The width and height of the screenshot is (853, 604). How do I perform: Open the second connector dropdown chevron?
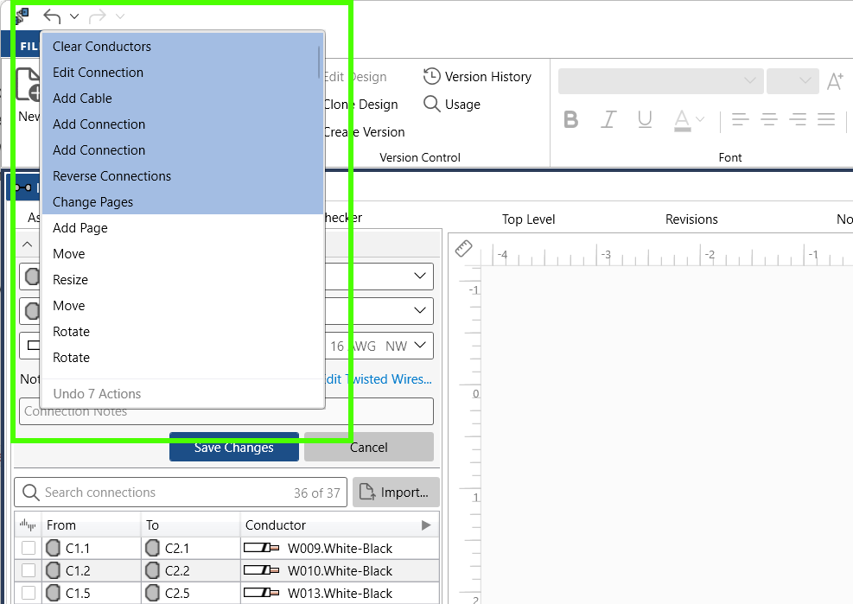pyautogui.click(x=419, y=310)
